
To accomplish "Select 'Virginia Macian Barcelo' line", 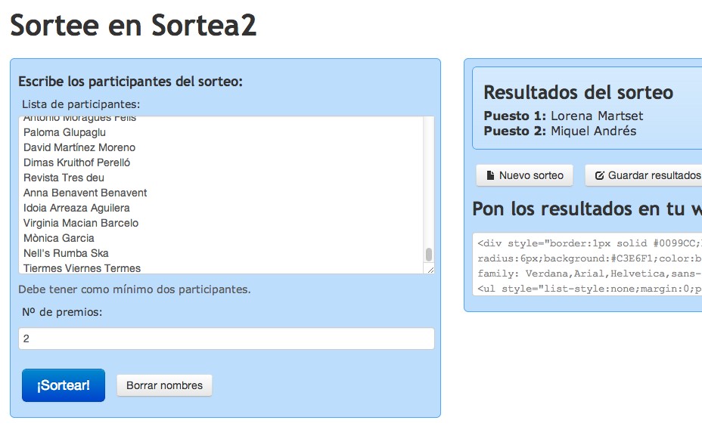I will (81, 223).
